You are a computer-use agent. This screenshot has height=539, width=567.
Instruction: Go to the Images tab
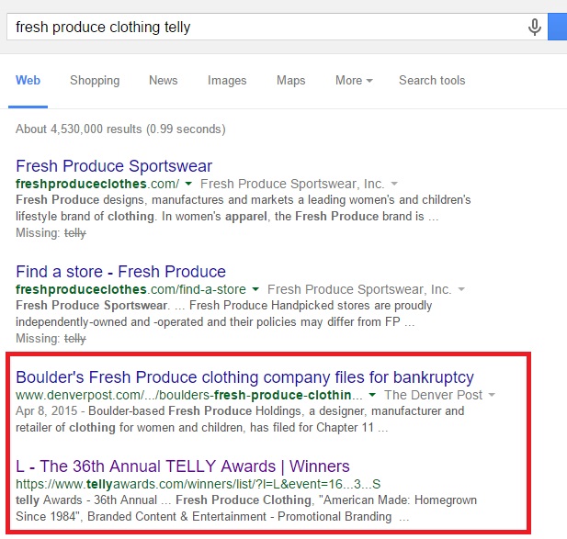[227, 80]
